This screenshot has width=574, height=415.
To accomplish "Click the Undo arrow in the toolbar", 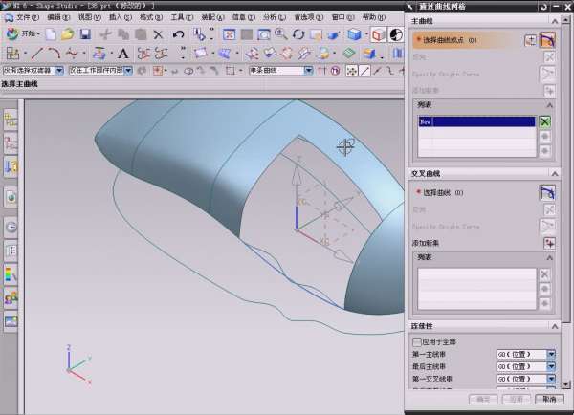I will pos(178,34).
